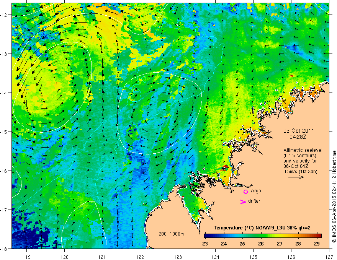Click colorbar tick label 29
Viewport: 337px width, 260px height.
coord(317,244)
